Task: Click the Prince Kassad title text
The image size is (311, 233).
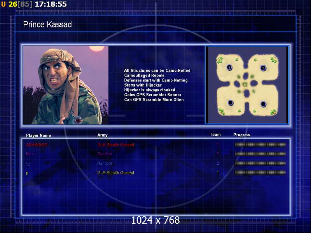Action: click(x=47, y=24)
